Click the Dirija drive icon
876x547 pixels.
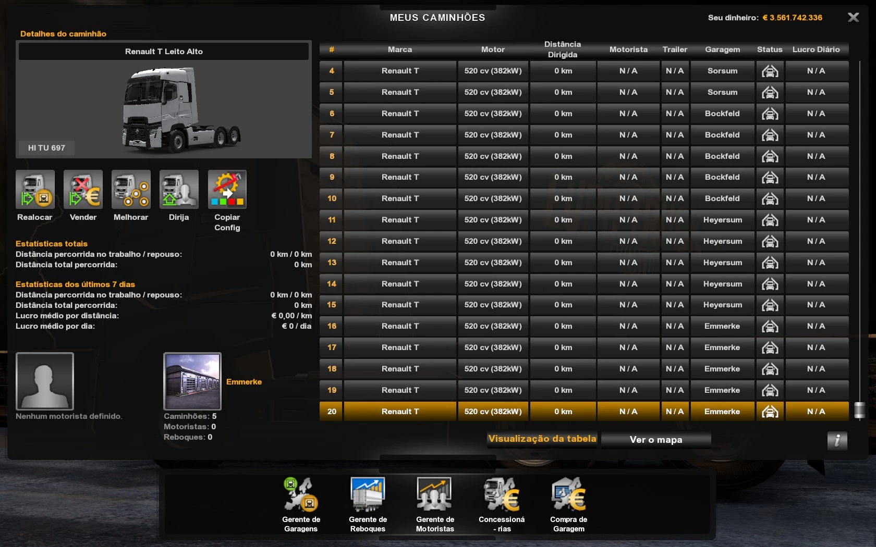pyautogui.click(x=179, y=190)
